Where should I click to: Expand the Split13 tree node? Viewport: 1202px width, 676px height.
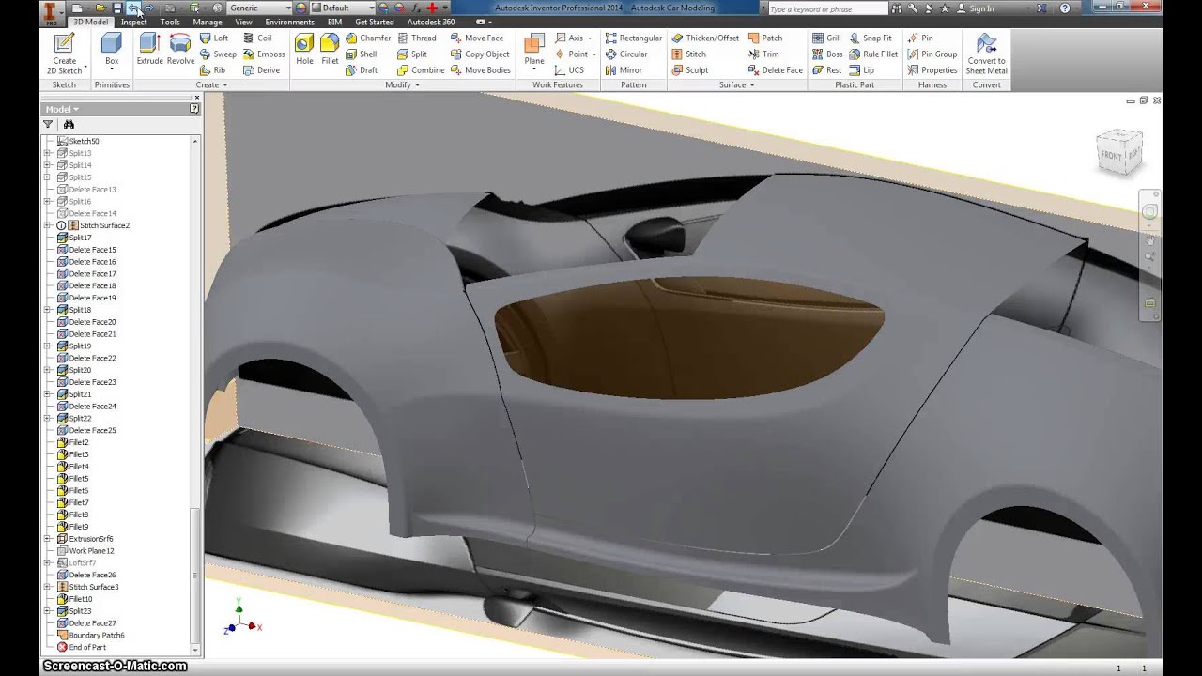point(47,153)
